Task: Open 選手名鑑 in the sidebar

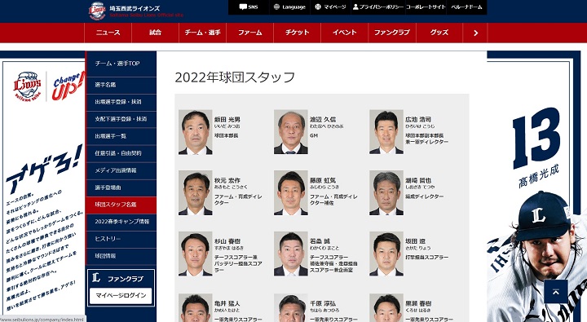Action: click(x=121, y=85)
